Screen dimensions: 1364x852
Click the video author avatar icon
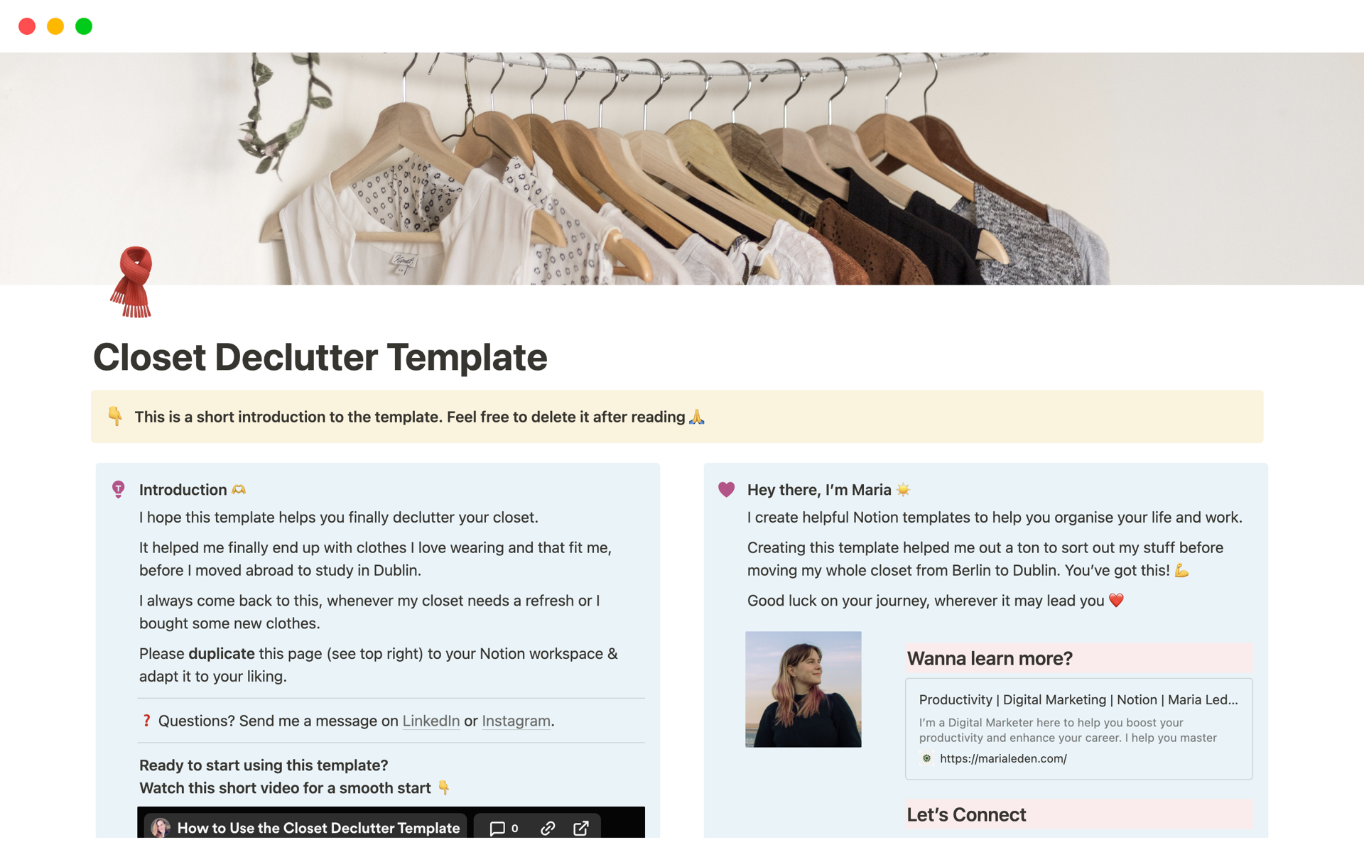click(x=161, y=828)
